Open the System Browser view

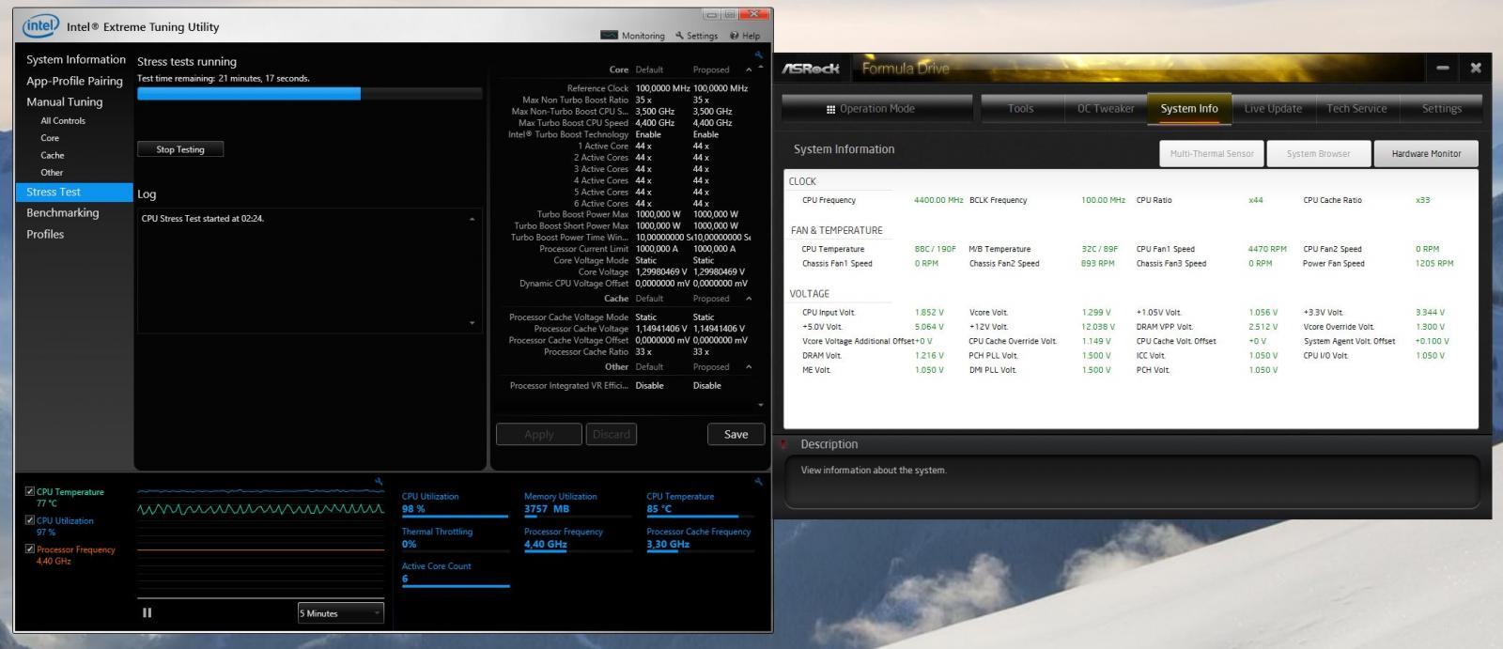click(1318, 154)
